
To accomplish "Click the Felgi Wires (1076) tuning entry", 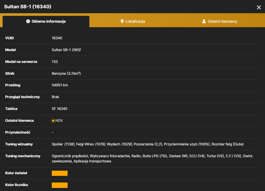I will [91, 144].
